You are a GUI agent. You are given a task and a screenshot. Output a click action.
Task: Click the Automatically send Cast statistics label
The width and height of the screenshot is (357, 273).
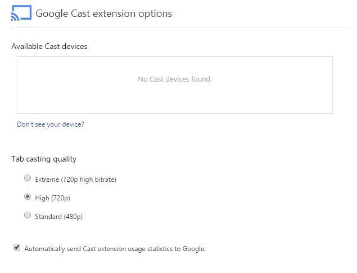tap(115, 249)
